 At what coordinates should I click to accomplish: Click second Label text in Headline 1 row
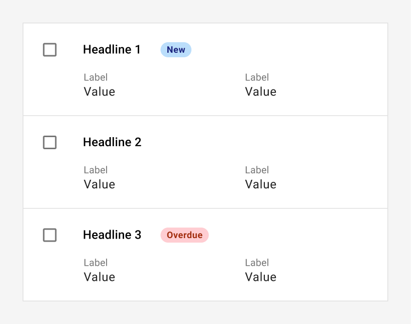[257, 77]
